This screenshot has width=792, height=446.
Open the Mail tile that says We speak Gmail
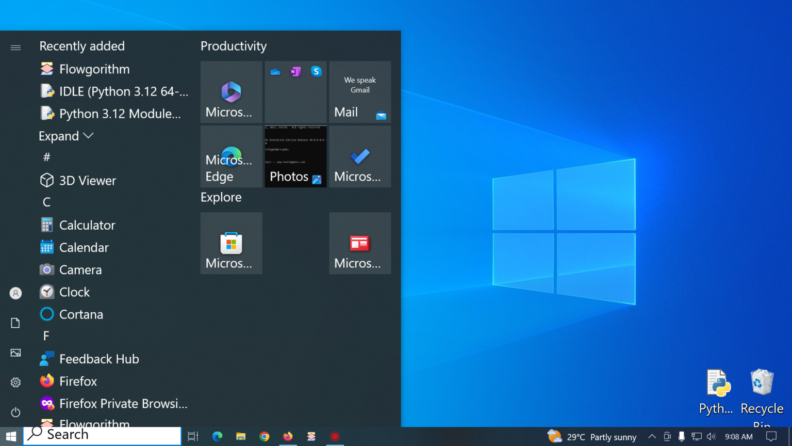pos(359,92)
